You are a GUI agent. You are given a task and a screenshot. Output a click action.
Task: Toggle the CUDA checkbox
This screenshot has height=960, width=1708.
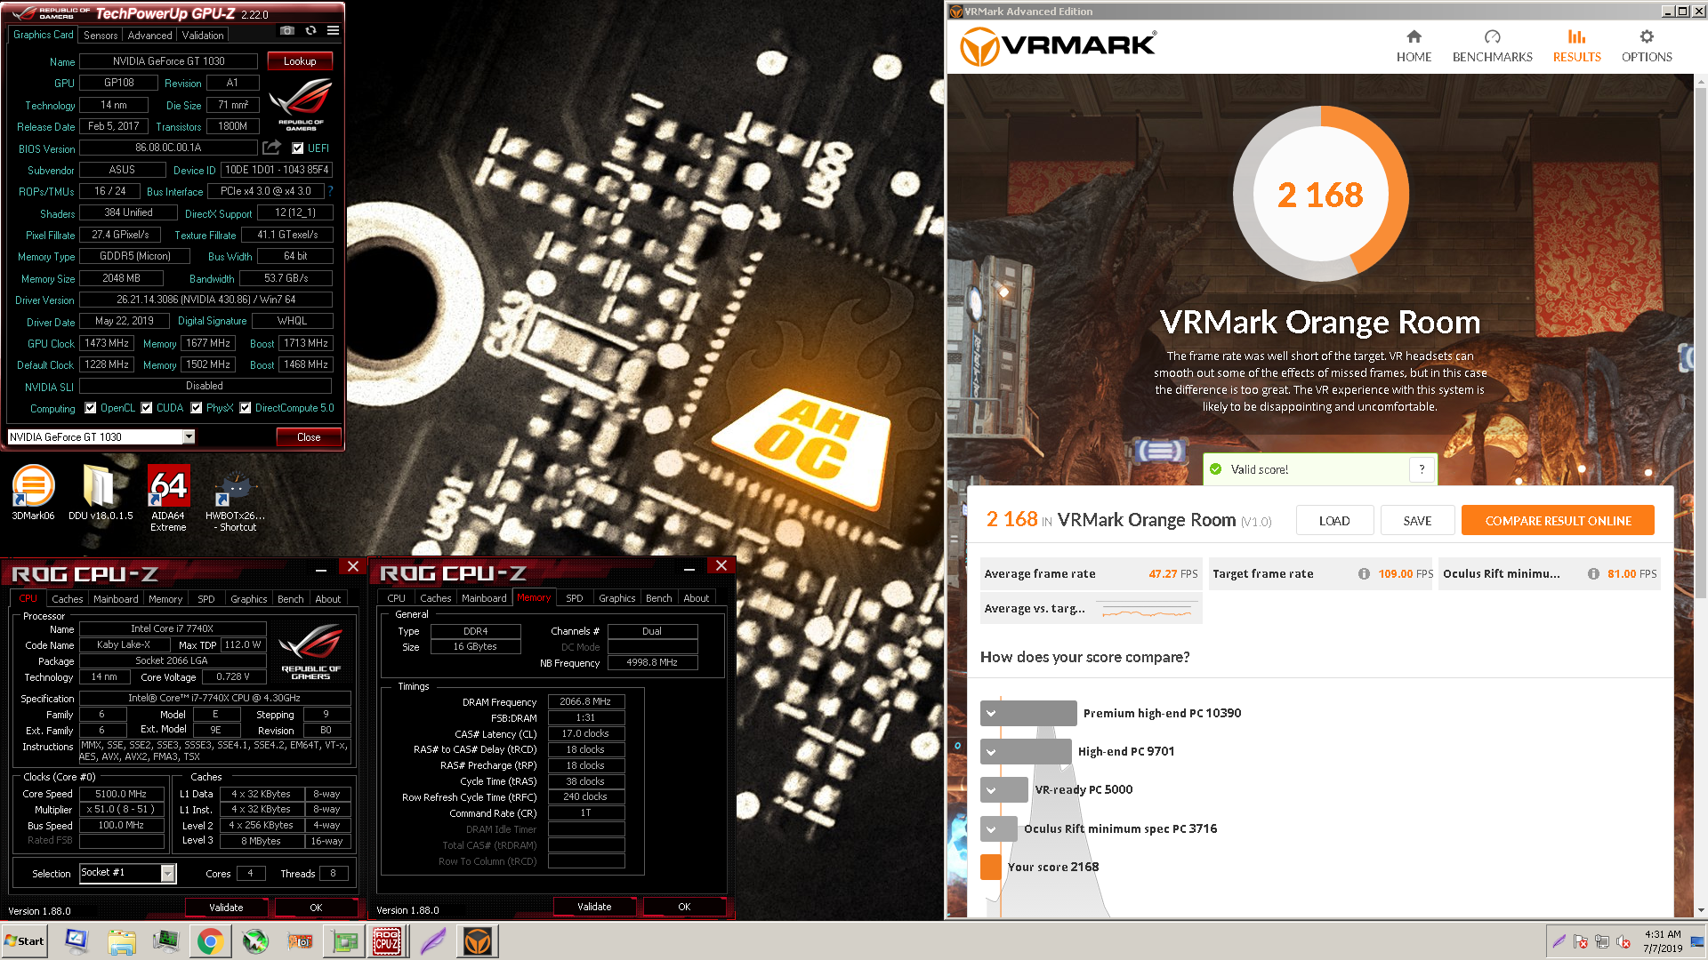[147, 408]
